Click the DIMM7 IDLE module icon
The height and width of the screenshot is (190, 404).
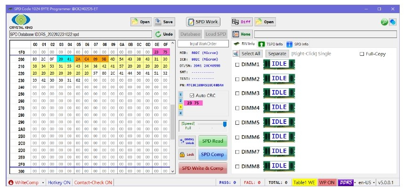pos(279,152)
